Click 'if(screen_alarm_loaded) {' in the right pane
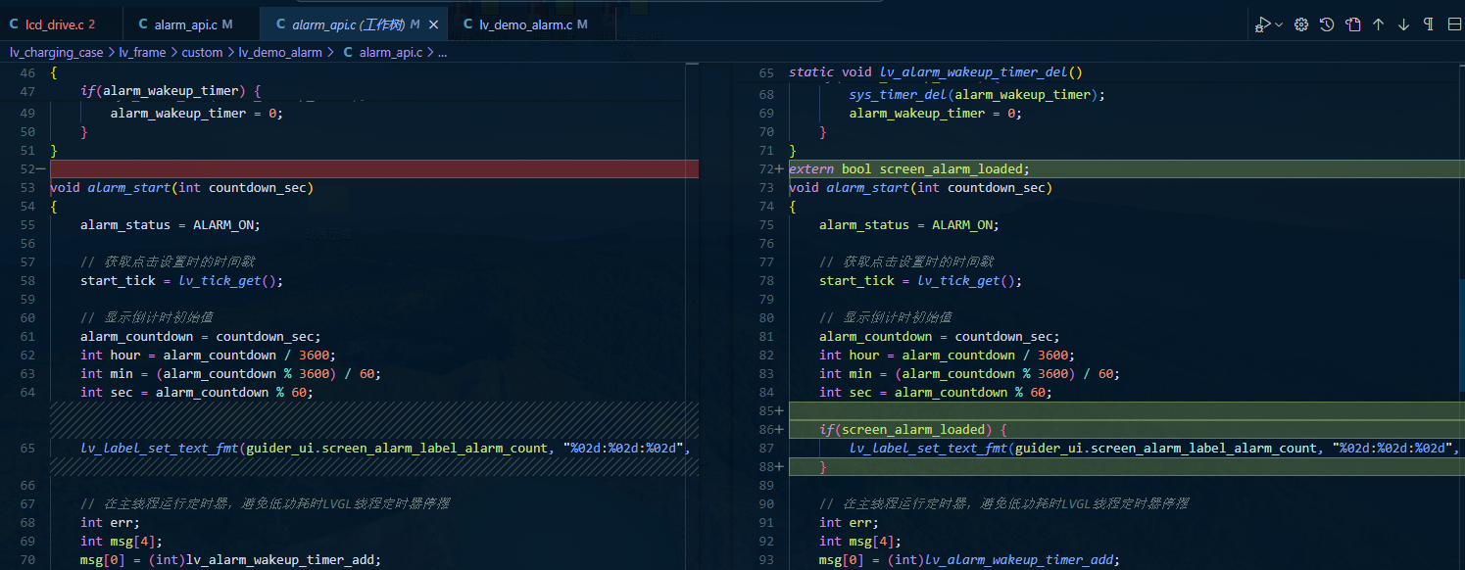 [913, 430]
